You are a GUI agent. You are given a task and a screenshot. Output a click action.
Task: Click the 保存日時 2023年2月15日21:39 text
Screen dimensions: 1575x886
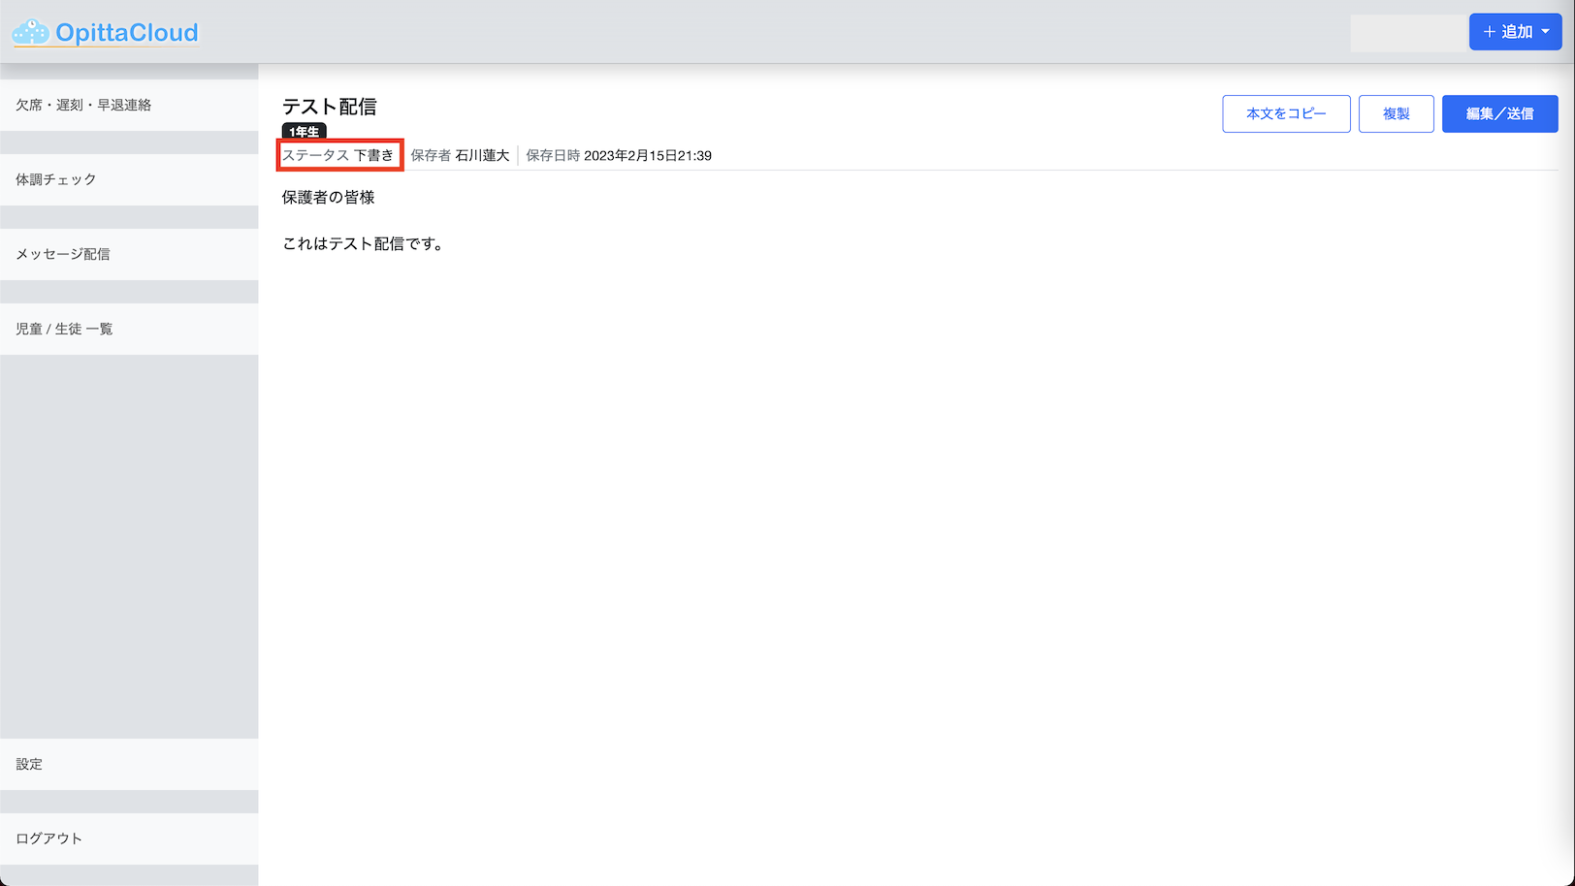(x=619, y=155)
